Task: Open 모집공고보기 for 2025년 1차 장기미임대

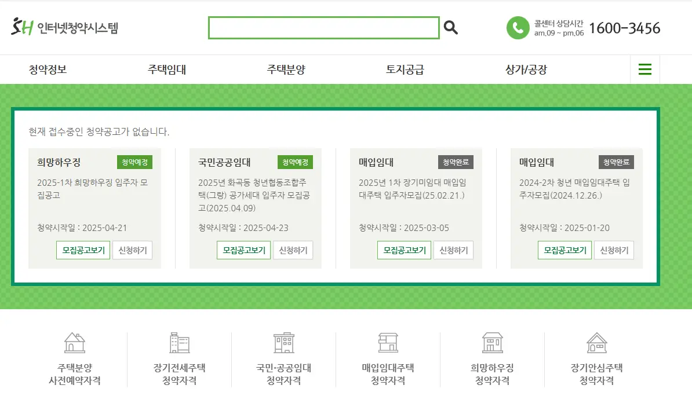Action: (404, 250)
